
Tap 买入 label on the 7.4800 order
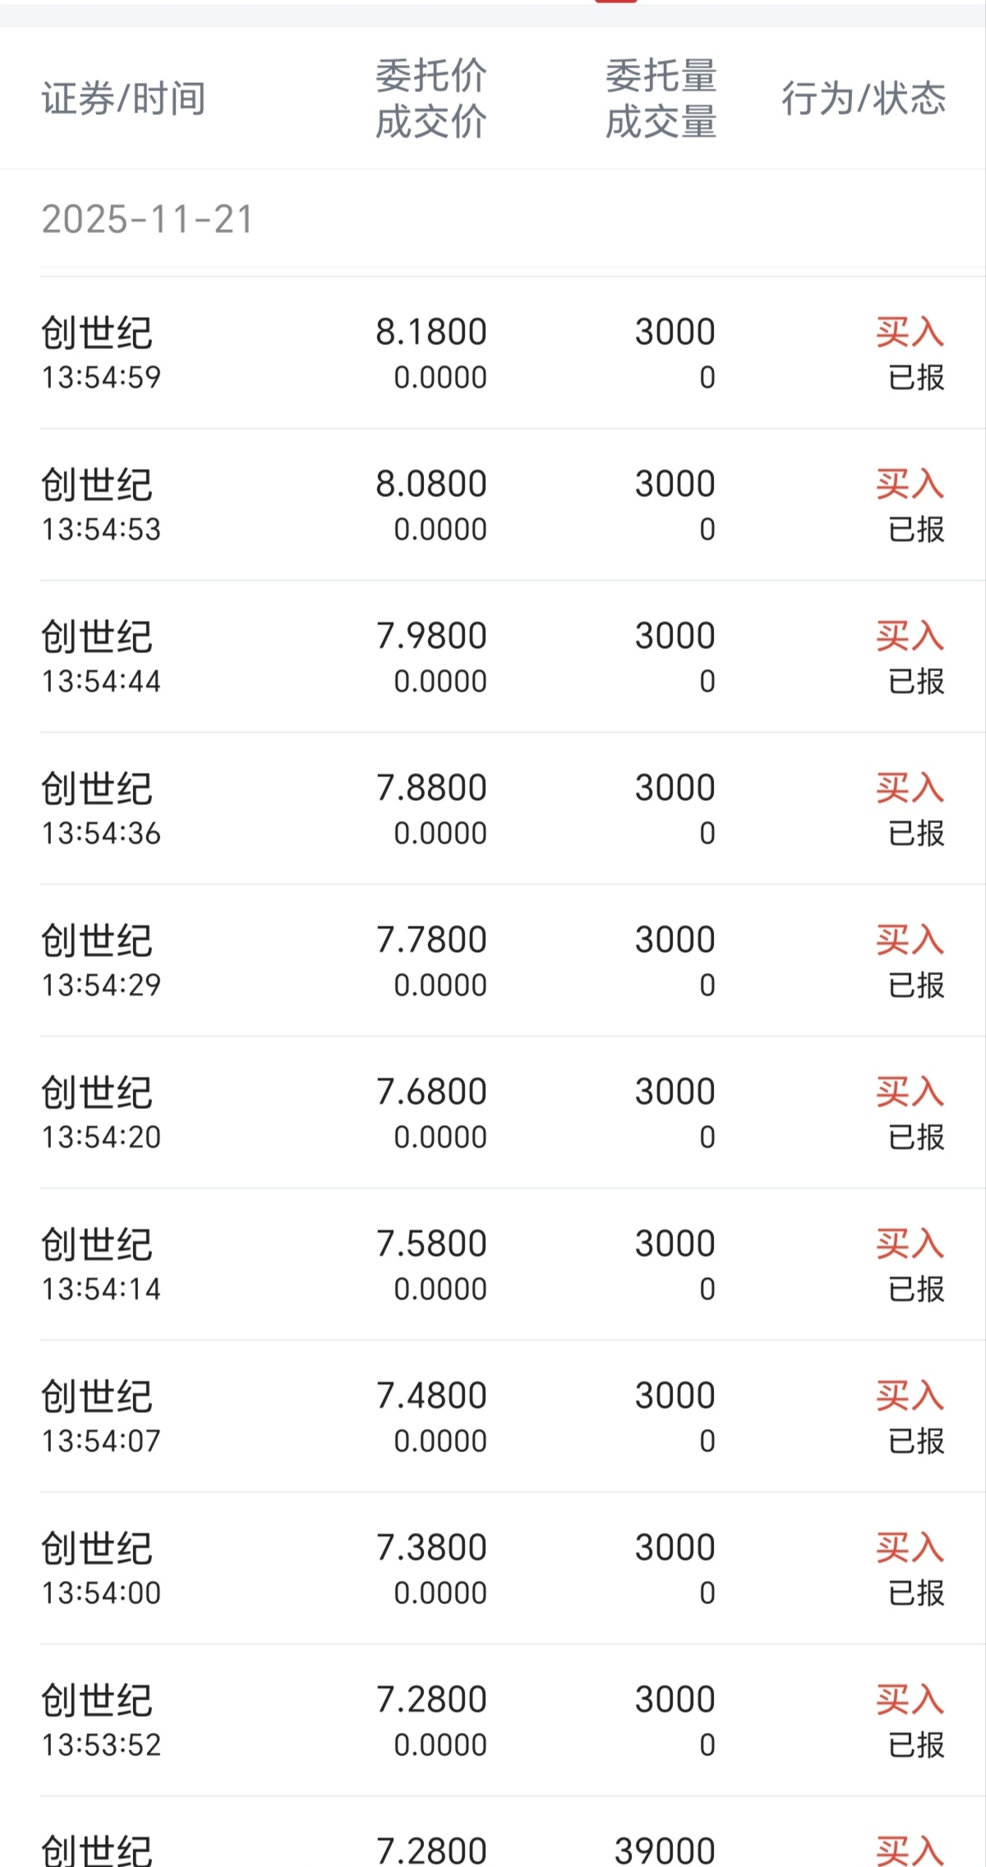pos(910,1396)
